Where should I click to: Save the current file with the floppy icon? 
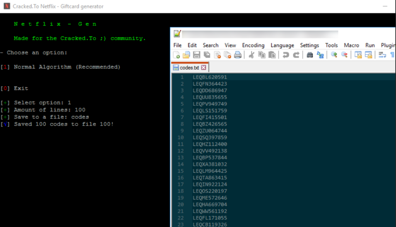(x=196, y=55)
